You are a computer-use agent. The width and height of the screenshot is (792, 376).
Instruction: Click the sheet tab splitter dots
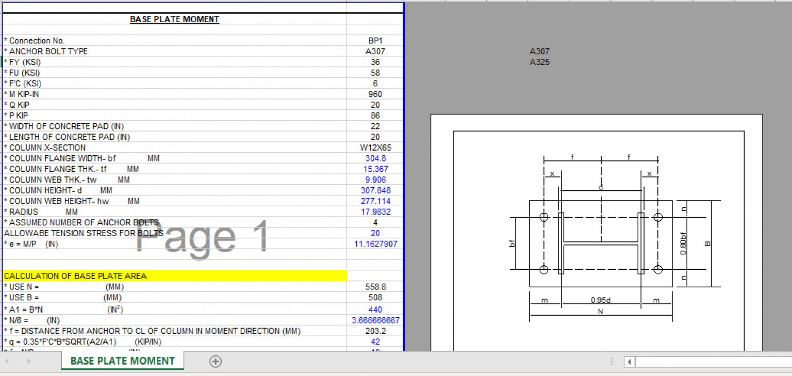[612, 362]
